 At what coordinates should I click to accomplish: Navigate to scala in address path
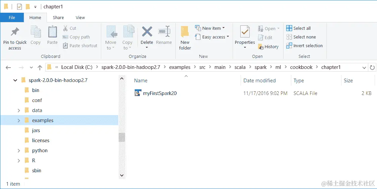tap(240, 67)
